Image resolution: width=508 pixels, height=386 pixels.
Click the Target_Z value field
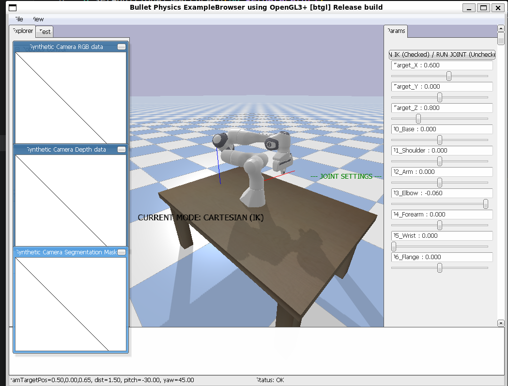point(442,108)
